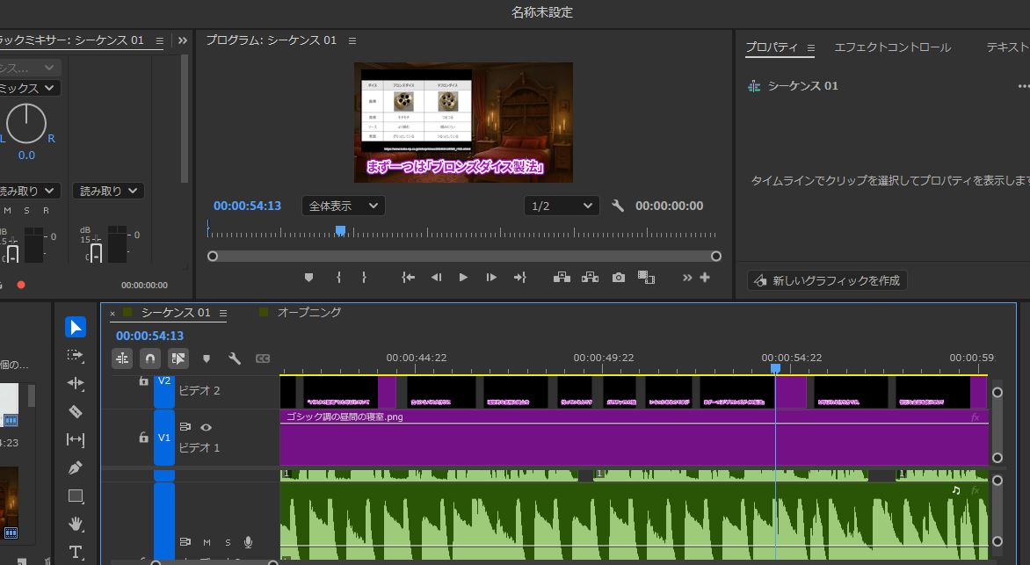Open timeline display settings wrench
1030x565 pixels.
235,359
